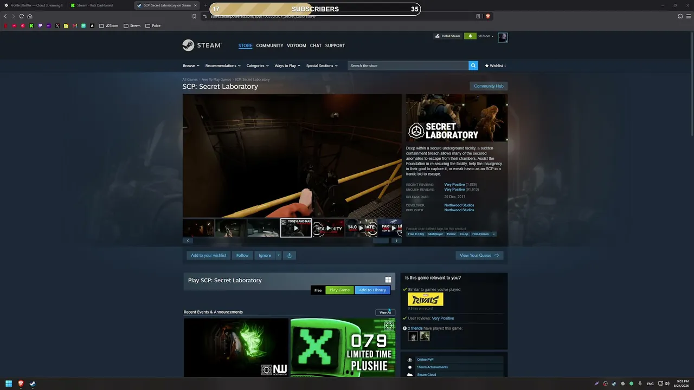
Task: Open the site settings icon in address bar
Action: [x=205, y=16]
